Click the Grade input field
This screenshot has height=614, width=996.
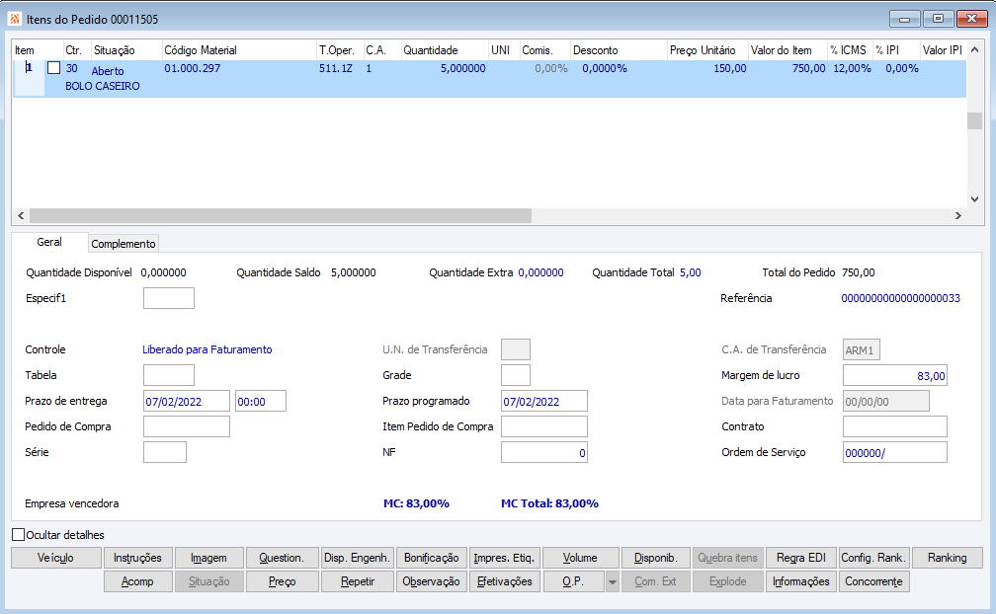pos(516,375)
